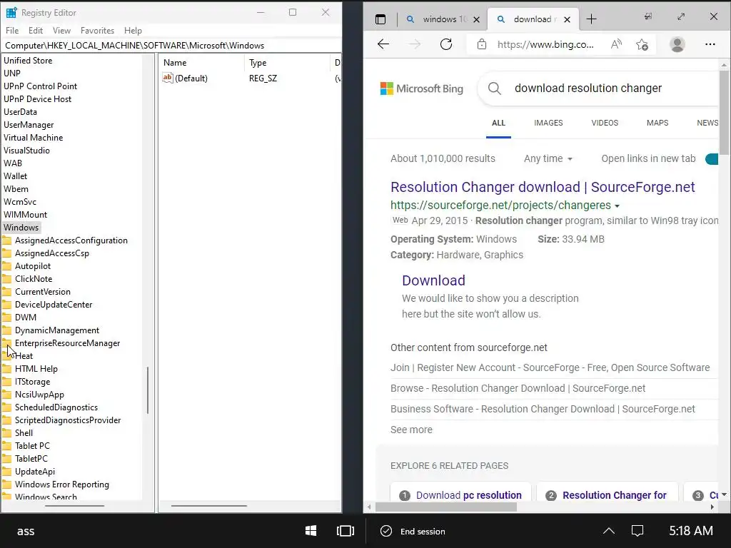Click the See more link
Screen dimensions: 731x548
411,430
